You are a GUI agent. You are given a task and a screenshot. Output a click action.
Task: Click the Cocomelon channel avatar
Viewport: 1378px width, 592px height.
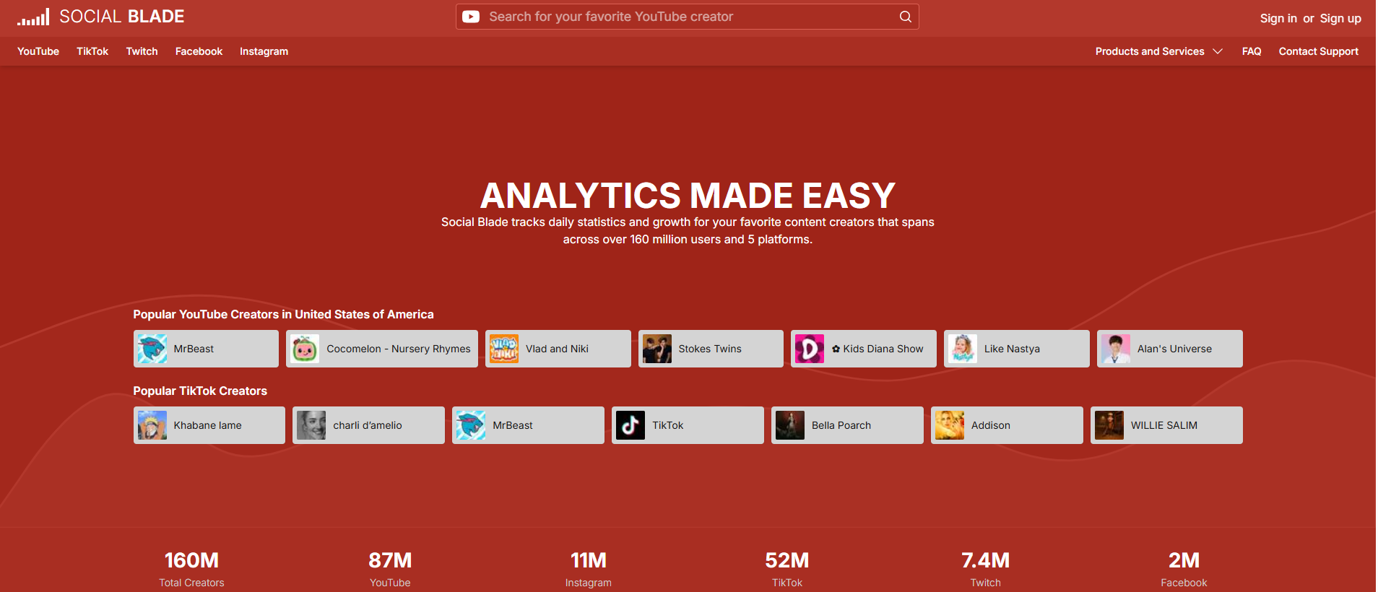(x=305, y=349)
